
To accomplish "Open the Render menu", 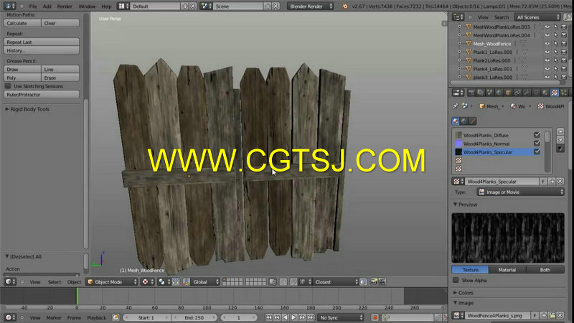I will [x=65, y=6].
